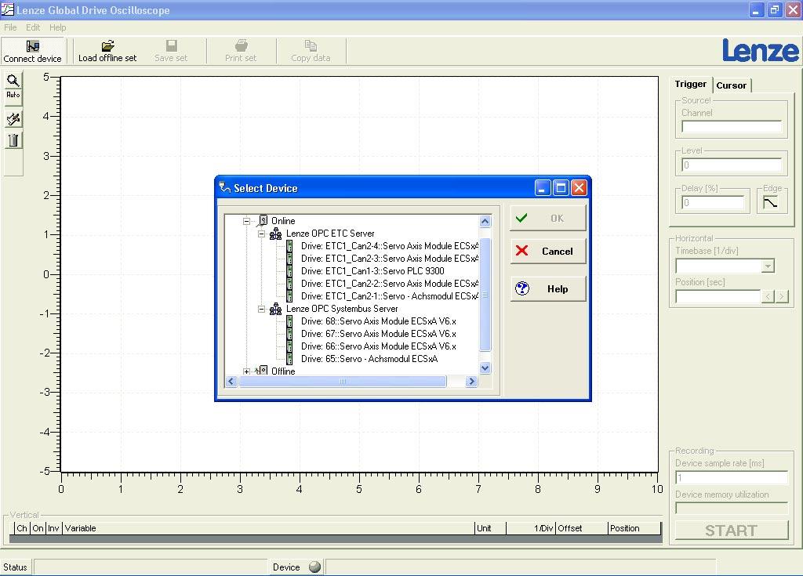Viewport: 803px width, 576px height.
Task: Collapse the Lenze OPC ETC Server node
Action: pos(261,234)
